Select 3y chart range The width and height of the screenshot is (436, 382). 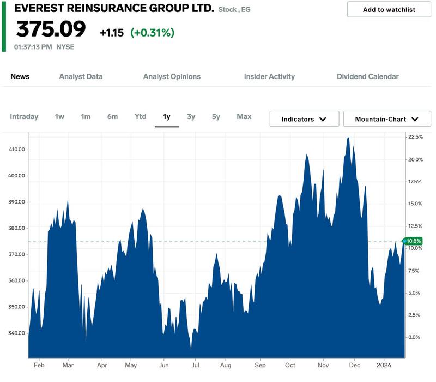[191, 116]
